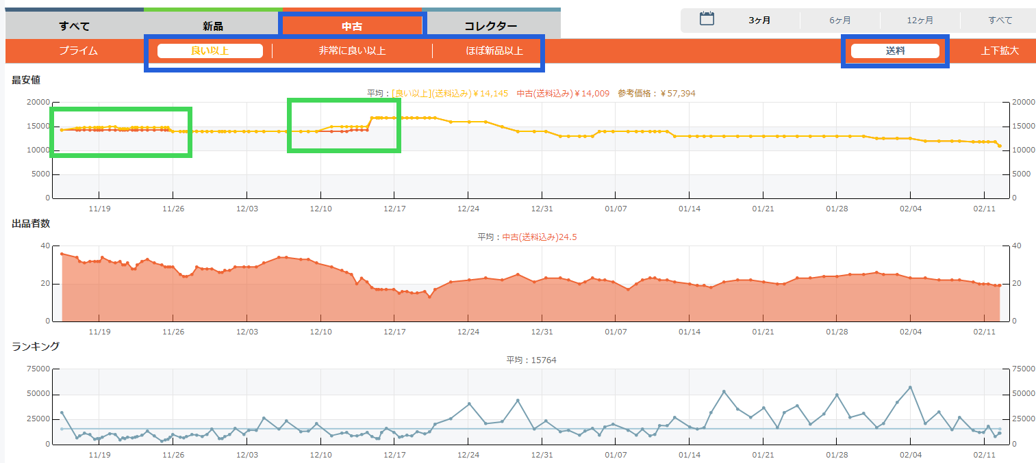
Task: Toggle the プライム filter
Action: tap(78, 51)
